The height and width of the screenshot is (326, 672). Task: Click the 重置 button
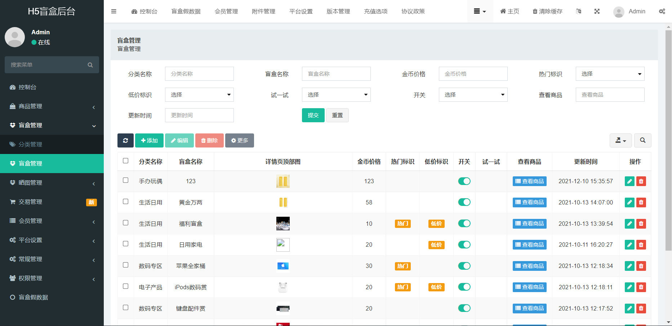tap(337, 115)
